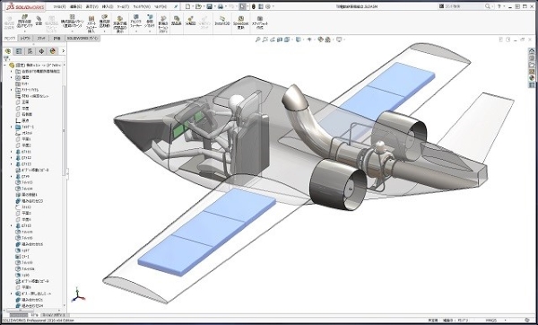
Task: Switch to the SOLIDWORKS アドイン tab
Action: pos(82,38)
